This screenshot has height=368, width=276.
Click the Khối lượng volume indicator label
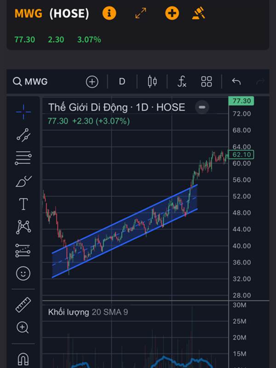coord(69,312)
